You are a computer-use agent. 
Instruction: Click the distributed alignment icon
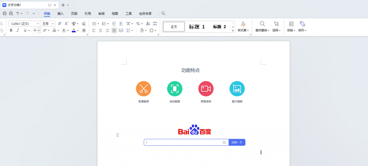point(121,30)
